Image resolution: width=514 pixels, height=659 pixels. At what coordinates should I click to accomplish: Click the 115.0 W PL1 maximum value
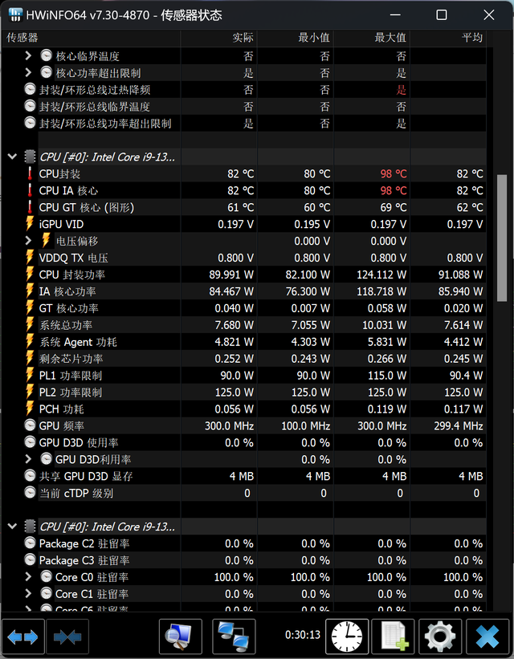coord(387,376)
